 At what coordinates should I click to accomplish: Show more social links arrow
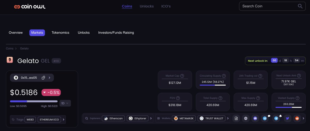coord(303,118)
